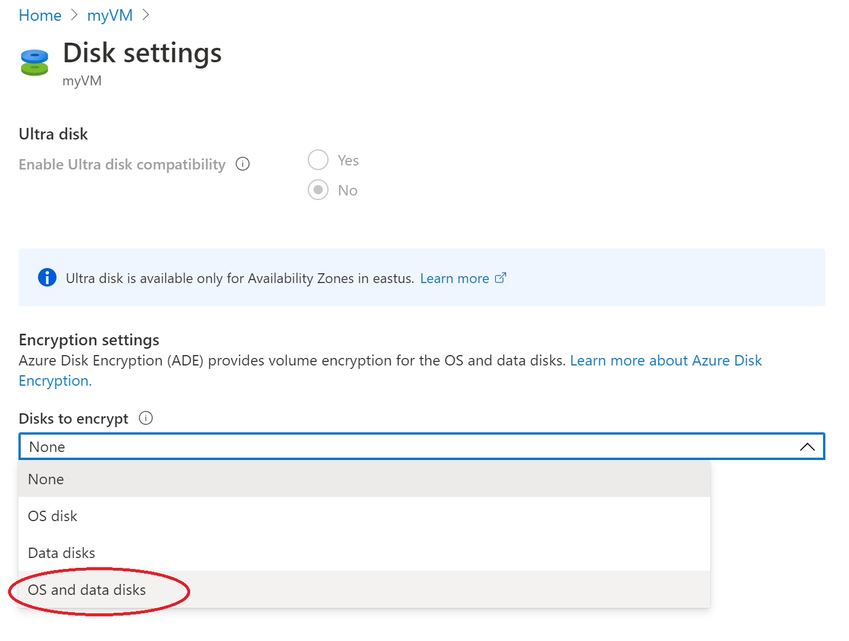This screenshot has width=849, height=641.
Task: Click the blue info icon in the banner
Action: (47, 277)
